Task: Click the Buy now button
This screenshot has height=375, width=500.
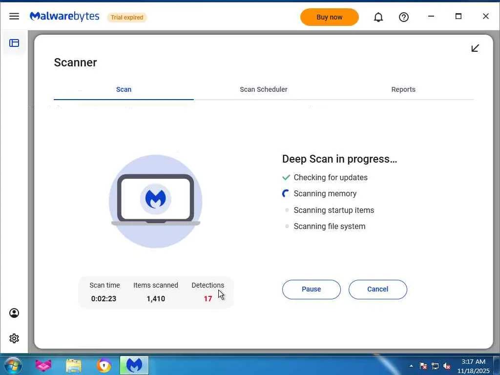Action: [x=330, y=17]
